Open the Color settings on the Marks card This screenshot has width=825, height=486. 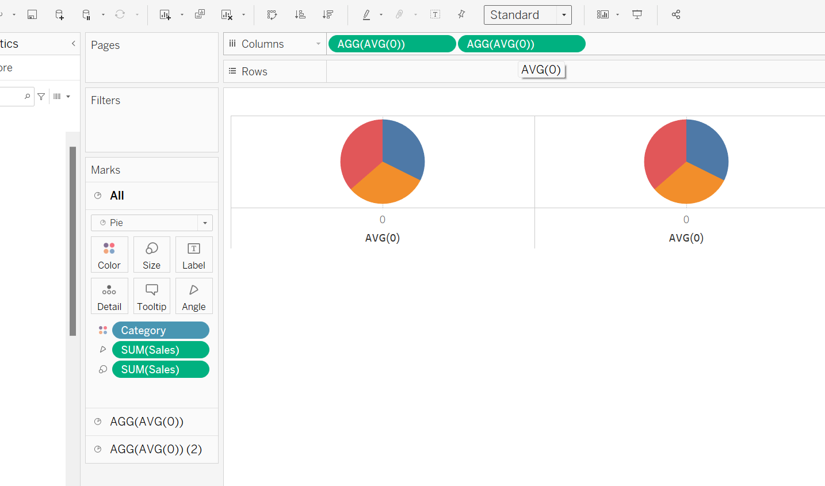(x=109, y=254)
